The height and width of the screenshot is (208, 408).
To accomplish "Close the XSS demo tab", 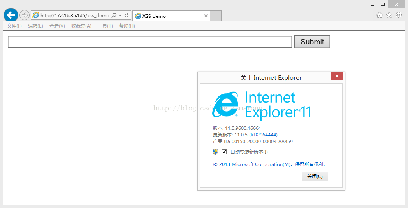I will pos(206,16).
